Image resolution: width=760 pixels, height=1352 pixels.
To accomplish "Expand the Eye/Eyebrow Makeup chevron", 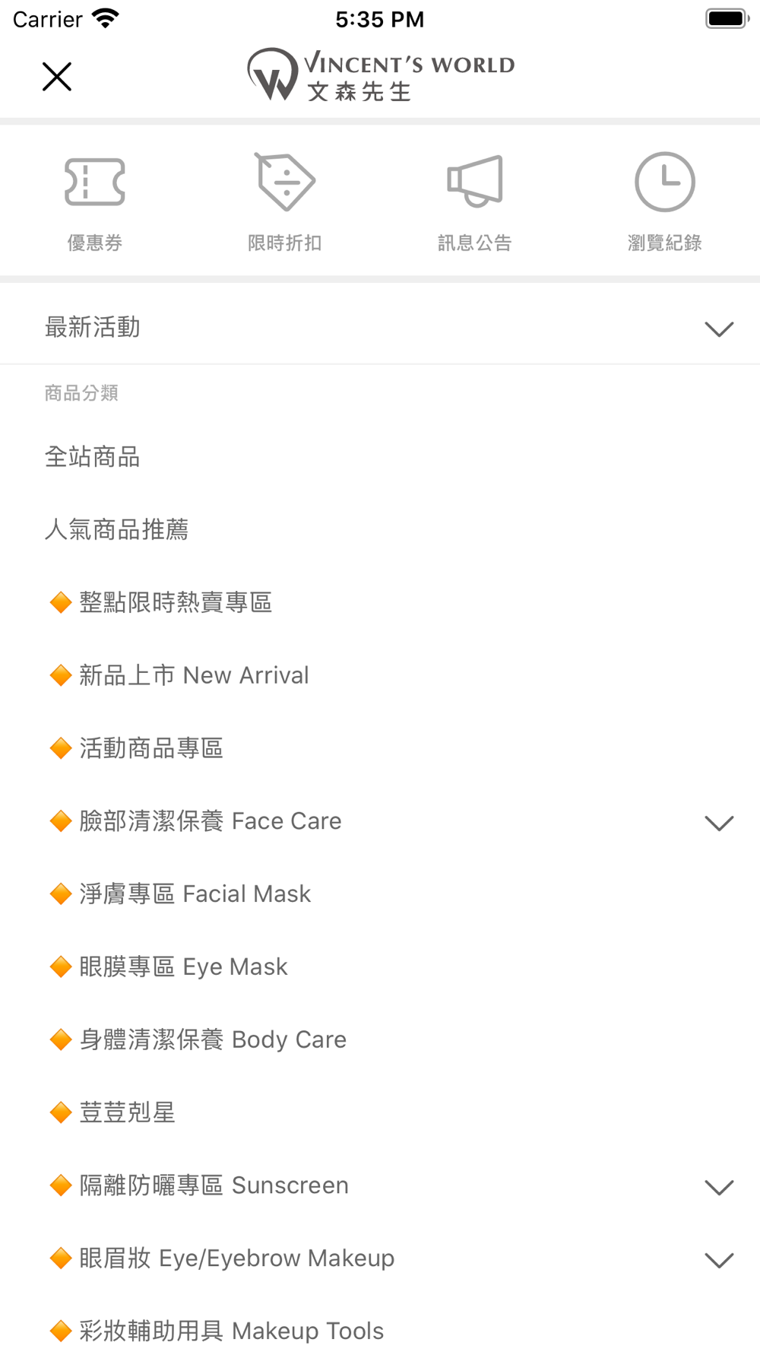I will (718, 1259).
